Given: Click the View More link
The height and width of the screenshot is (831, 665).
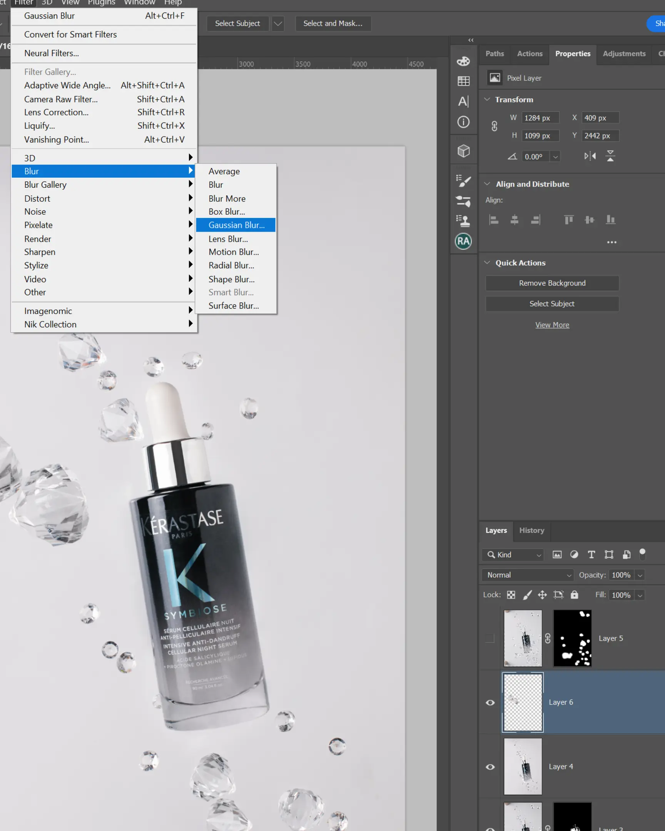Looking at the screenshot, I should click(552, 325).
